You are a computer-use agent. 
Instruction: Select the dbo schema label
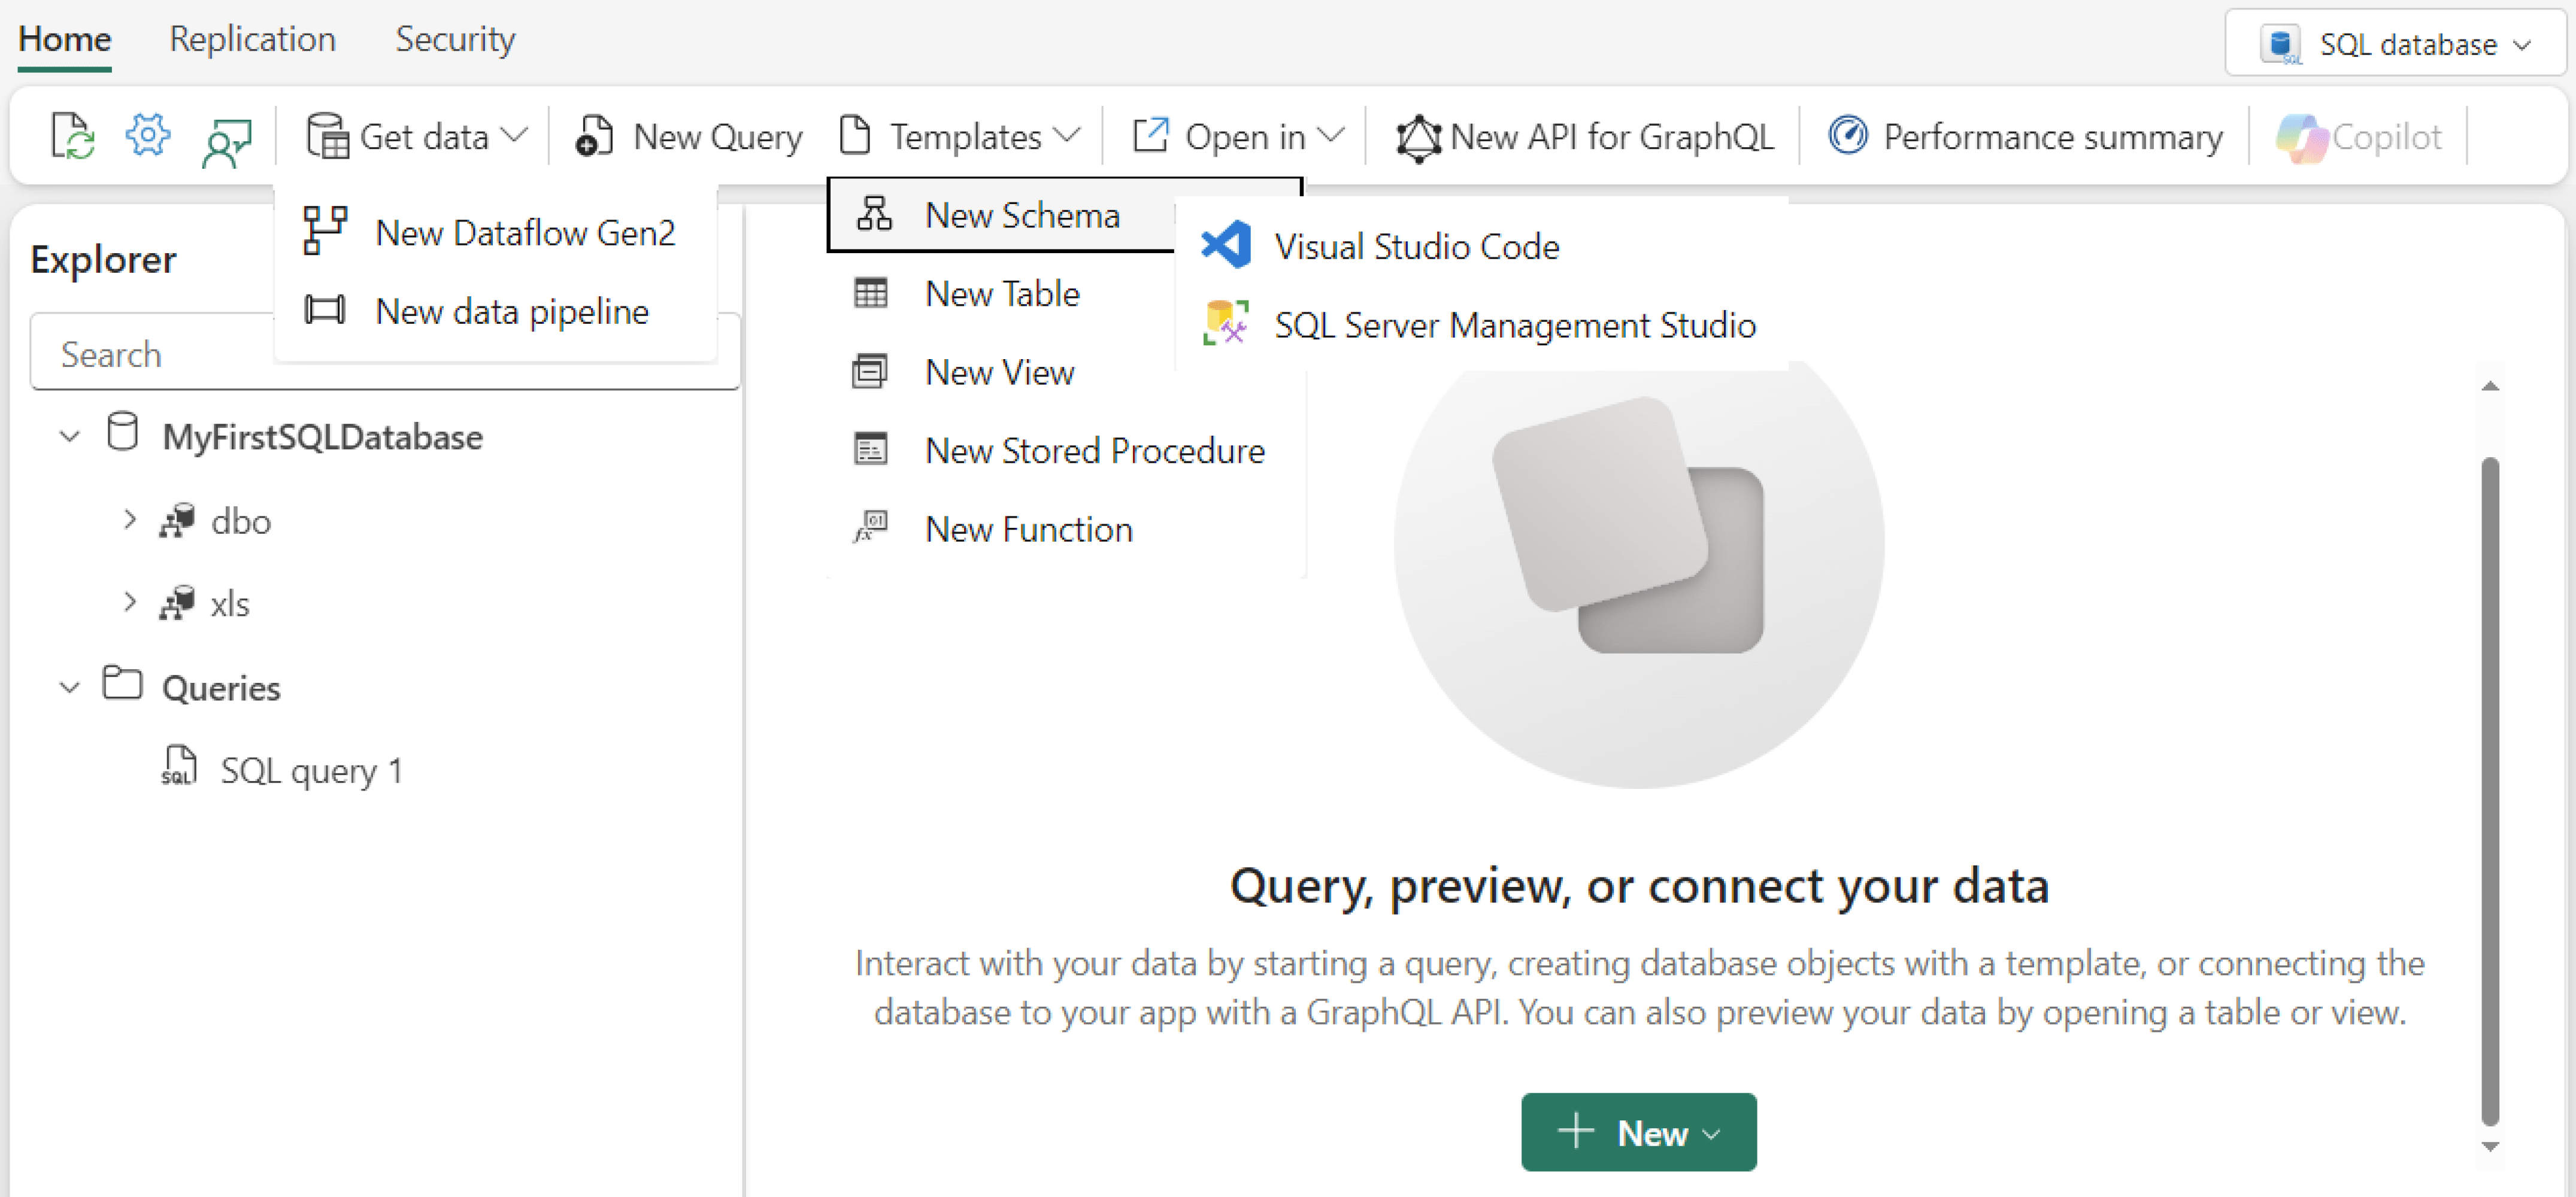(x=241, y=521)
